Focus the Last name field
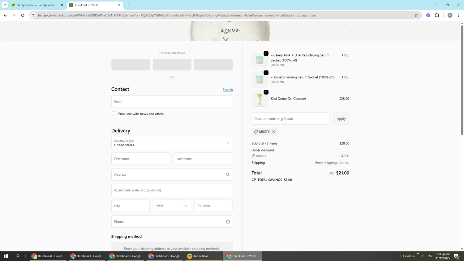The image size is (464, 261). 203,159
